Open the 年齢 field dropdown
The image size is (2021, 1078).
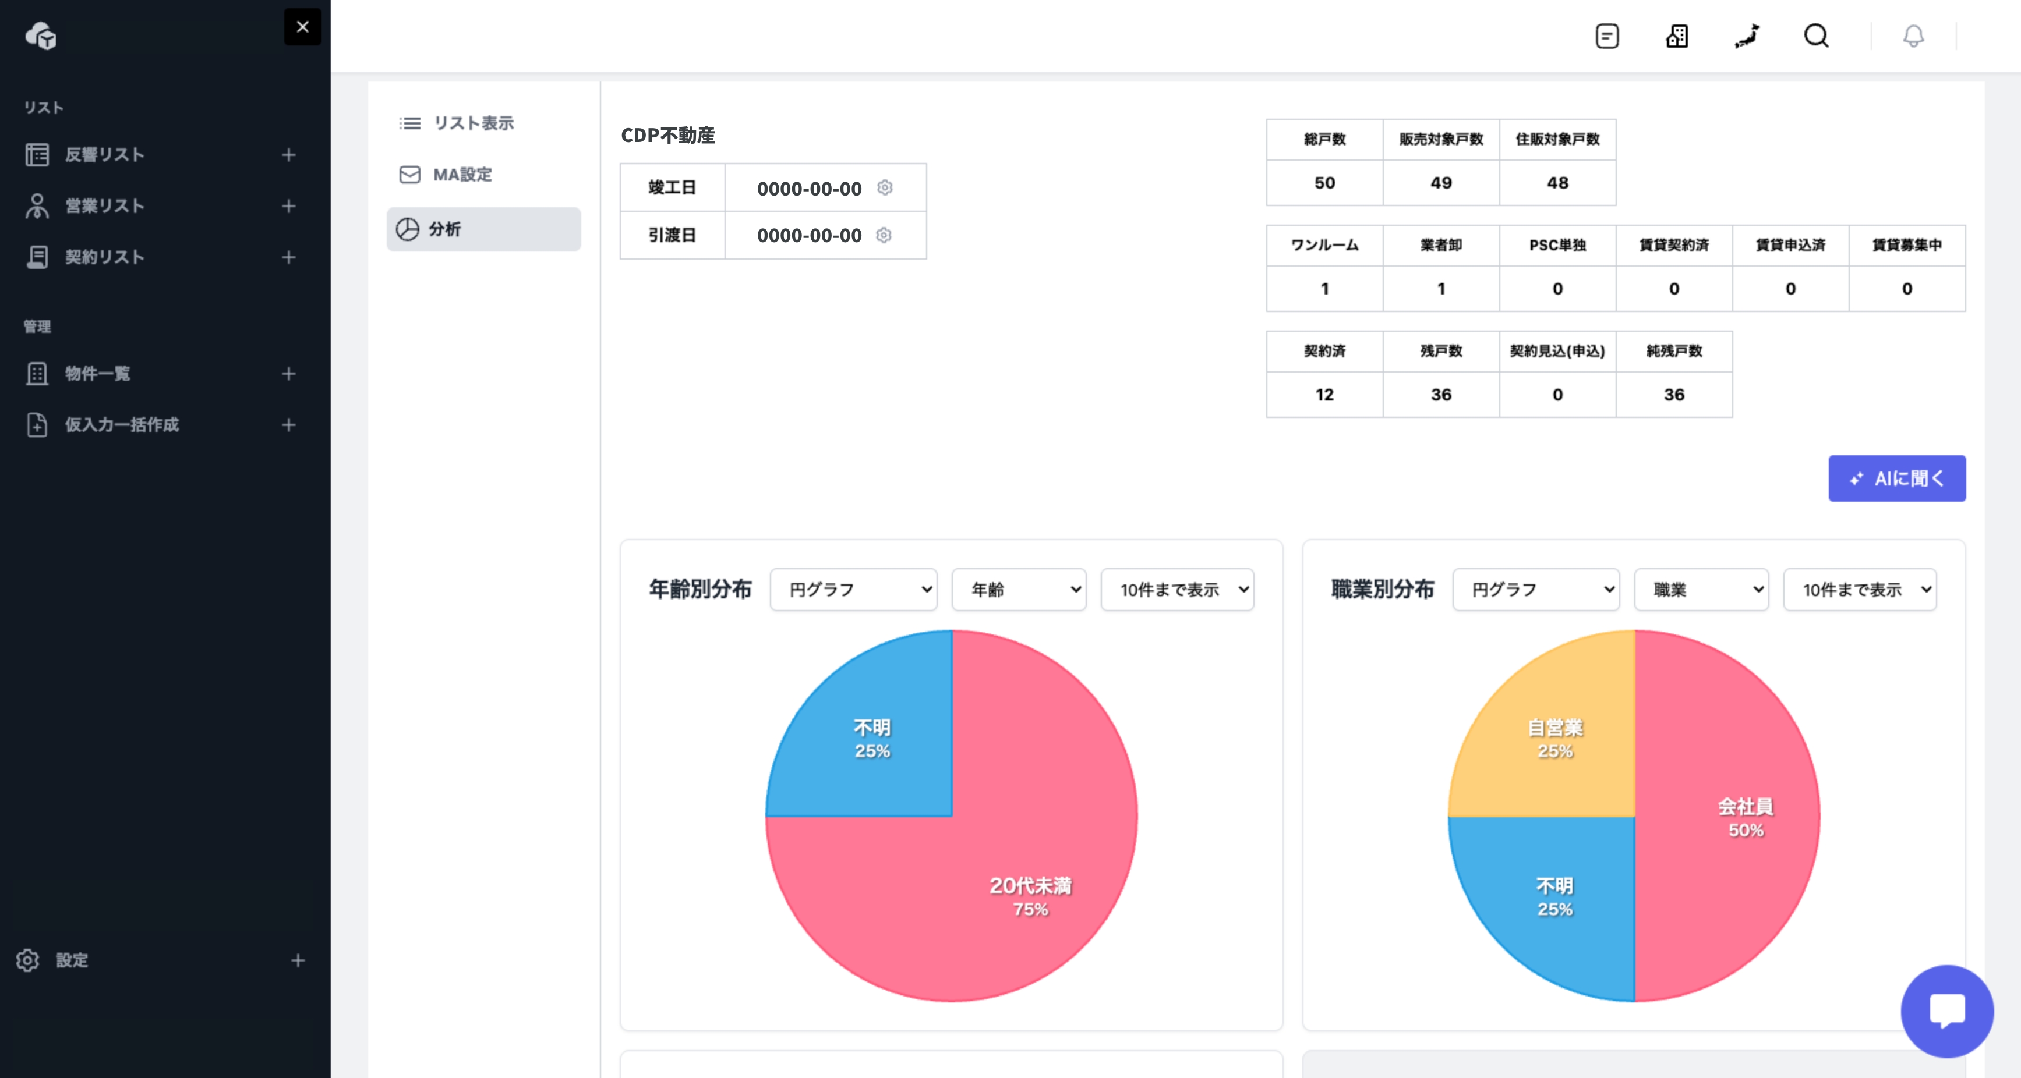pos(1018,590)
